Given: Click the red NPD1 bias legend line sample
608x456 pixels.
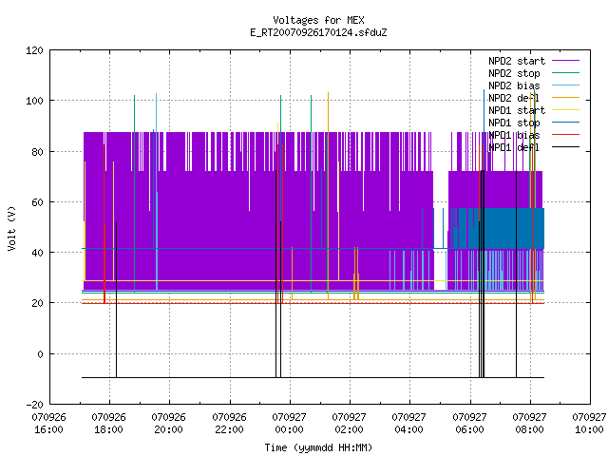Looking at the screenshot, I should click(565, 135).
